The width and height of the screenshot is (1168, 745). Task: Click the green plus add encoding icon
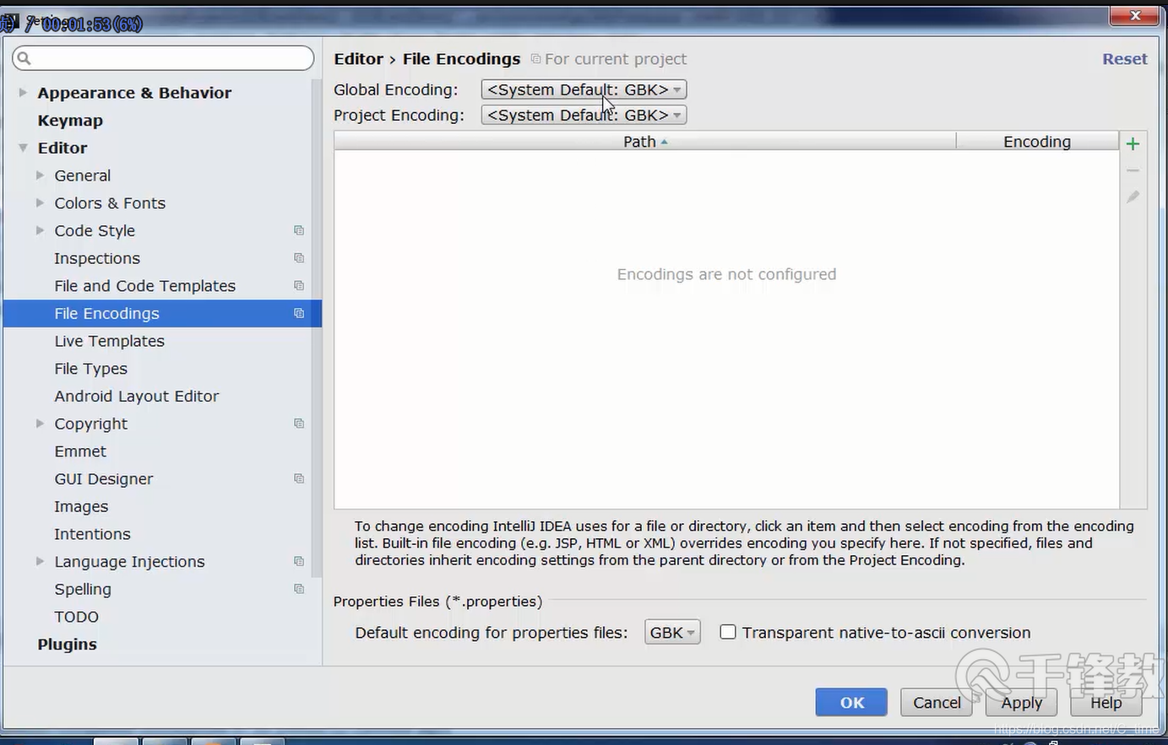1133,143
